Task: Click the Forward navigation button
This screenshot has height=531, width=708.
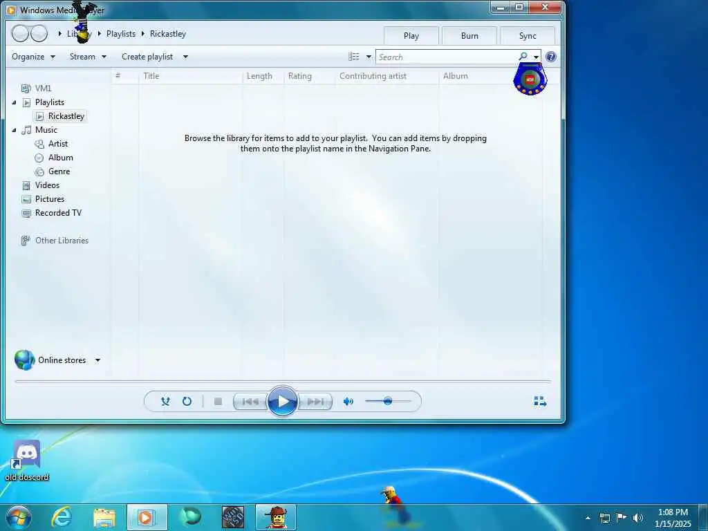Action: [39, 33]
